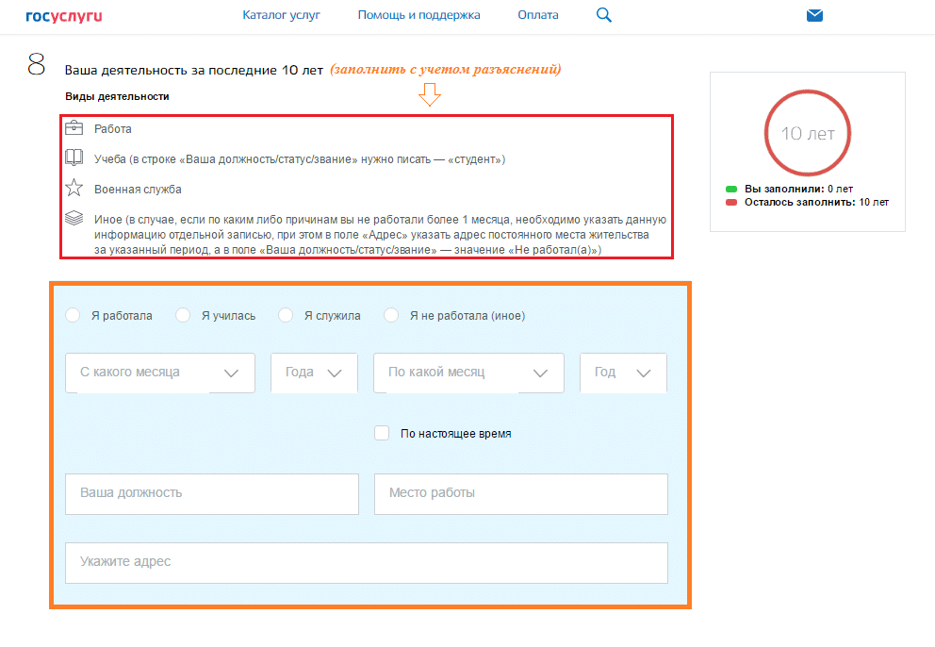Click the book icon next to Учеба
Screen dimensions: 935x647
point(74,158)
